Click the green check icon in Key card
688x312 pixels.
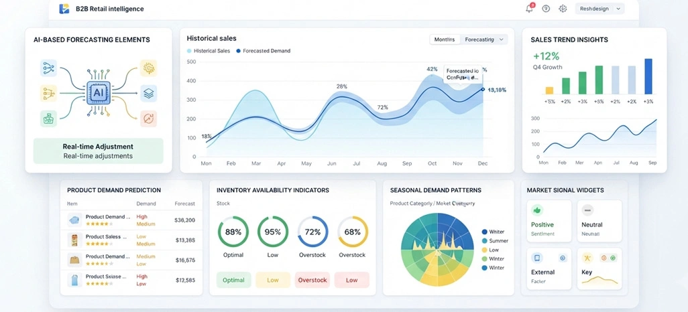tap(614, 258)
